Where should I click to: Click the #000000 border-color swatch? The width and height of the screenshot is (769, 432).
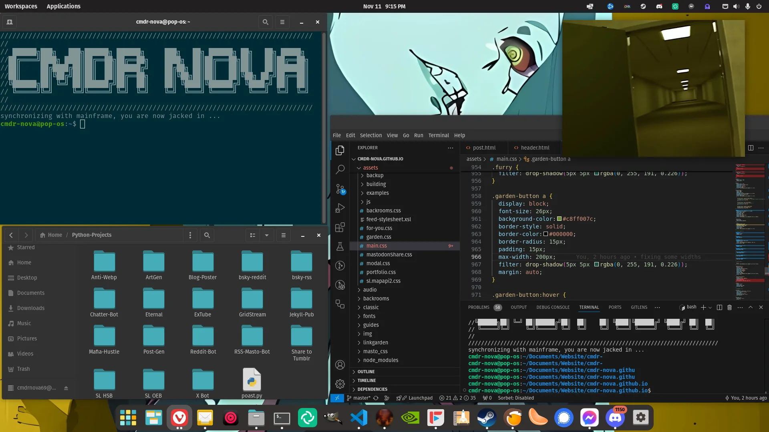[546, 234]
